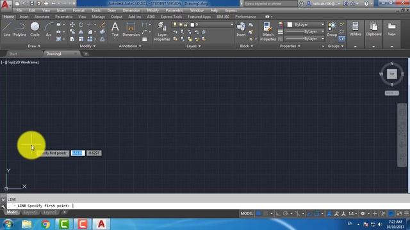This screenshot has width=410, height=230.
Task: Expand the Layers panel
Action: (193, 46)
